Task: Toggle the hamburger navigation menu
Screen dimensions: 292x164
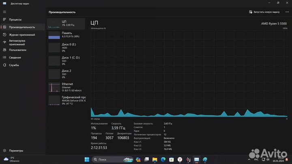Action: [4, 12]
